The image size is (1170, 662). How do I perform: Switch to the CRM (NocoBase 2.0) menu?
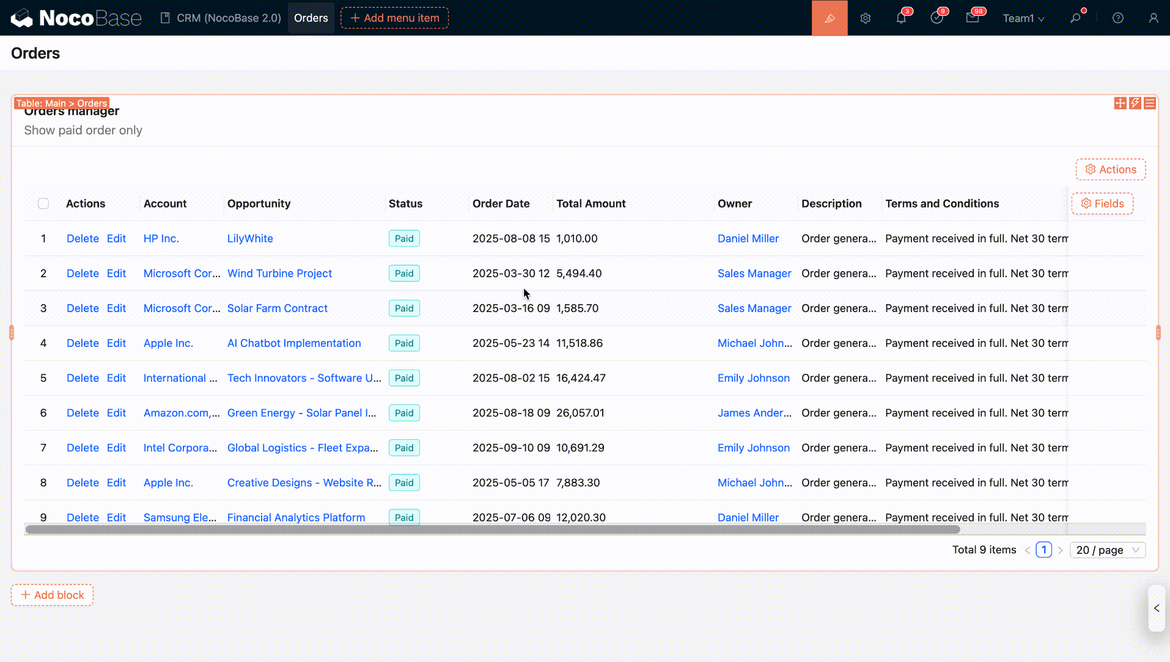click(221, 18)
